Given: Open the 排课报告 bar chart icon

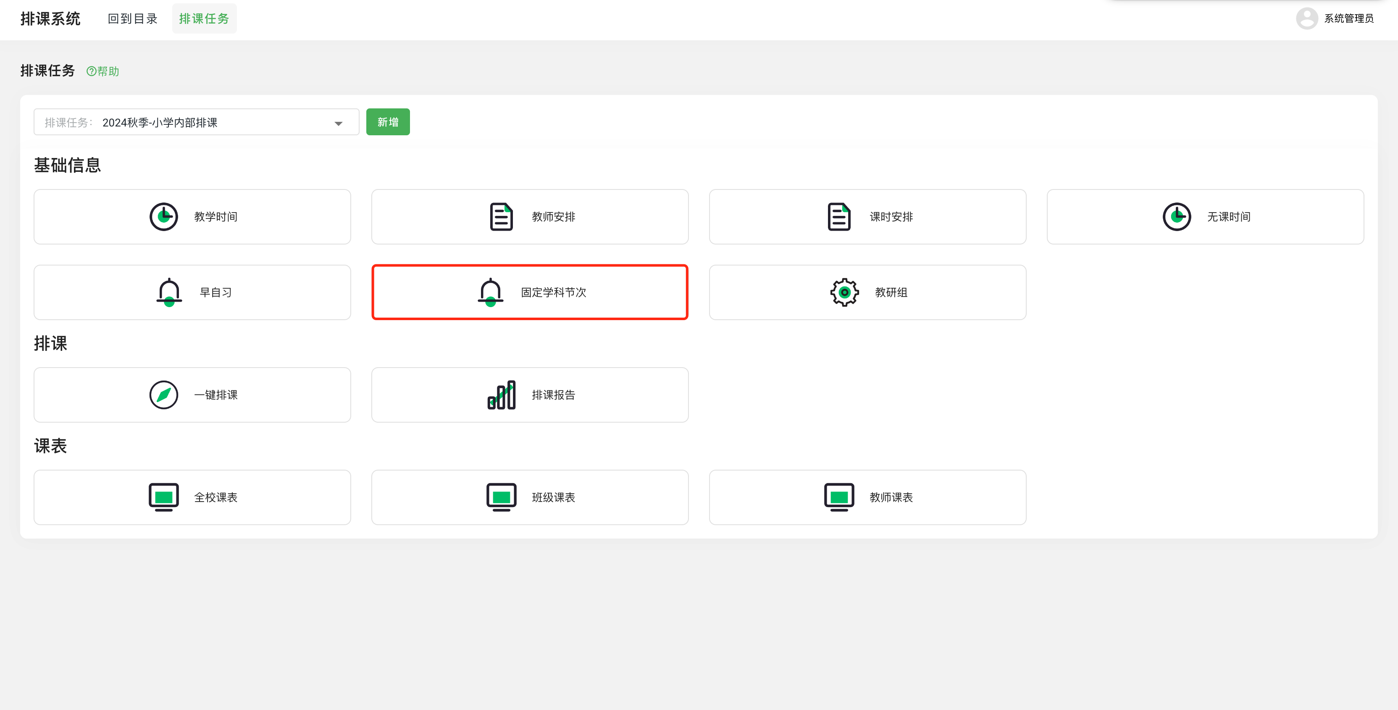Looking at the screenshot, I should tap(501, 394).
